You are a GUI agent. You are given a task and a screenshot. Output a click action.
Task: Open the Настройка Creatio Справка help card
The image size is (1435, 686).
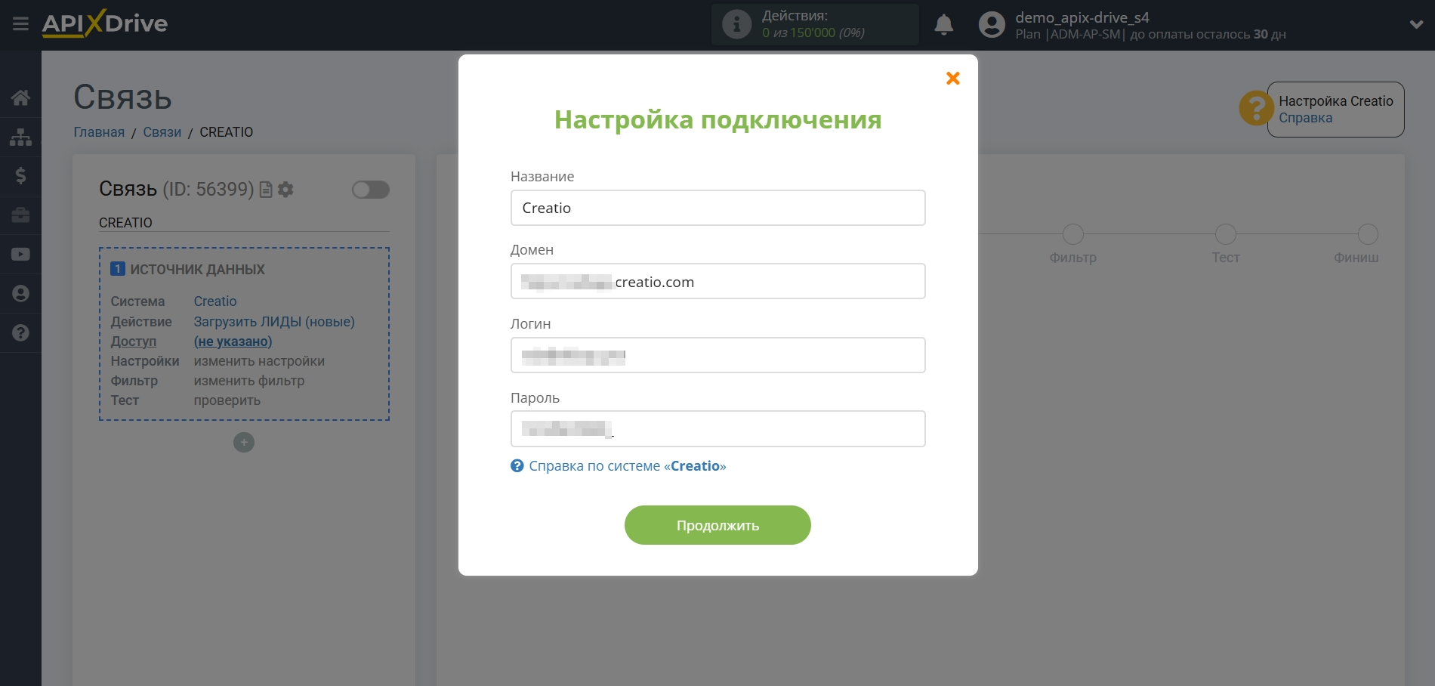1335,109
